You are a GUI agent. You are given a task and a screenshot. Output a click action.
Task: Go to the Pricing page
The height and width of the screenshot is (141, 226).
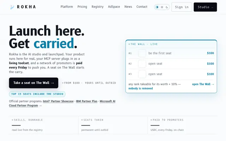[82, 7]
